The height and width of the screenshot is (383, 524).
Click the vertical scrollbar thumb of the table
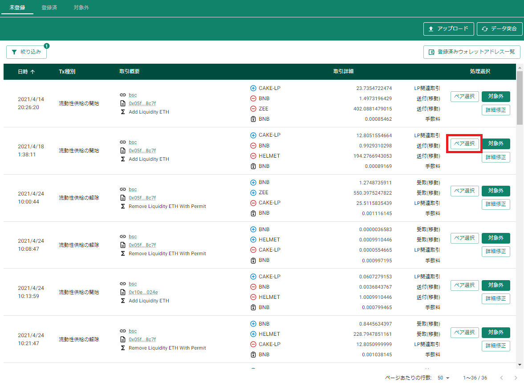[519, 98]
